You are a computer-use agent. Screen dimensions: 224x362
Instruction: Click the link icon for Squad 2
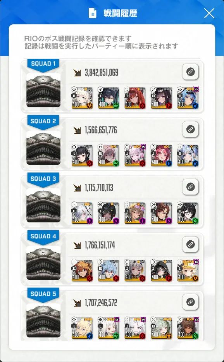point(190,129)
